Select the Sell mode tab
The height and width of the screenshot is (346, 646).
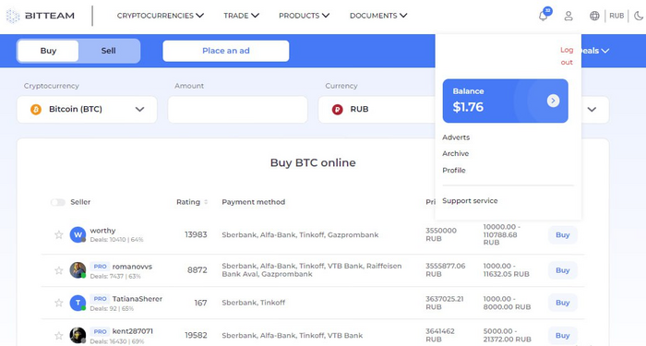[x=108, y=51]
